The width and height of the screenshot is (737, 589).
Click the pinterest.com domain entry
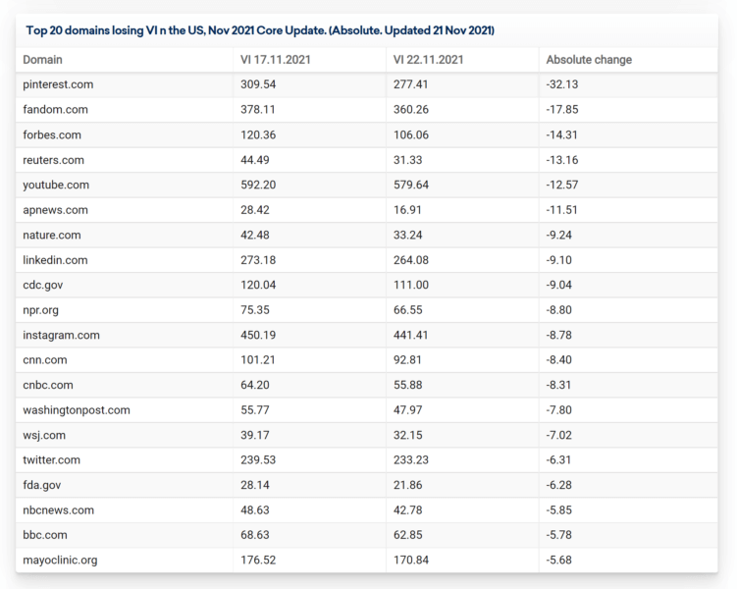pyautogui.click(x=58, y=84)
